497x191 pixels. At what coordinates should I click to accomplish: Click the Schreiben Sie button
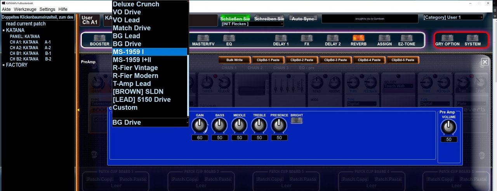tap(269, 18)
